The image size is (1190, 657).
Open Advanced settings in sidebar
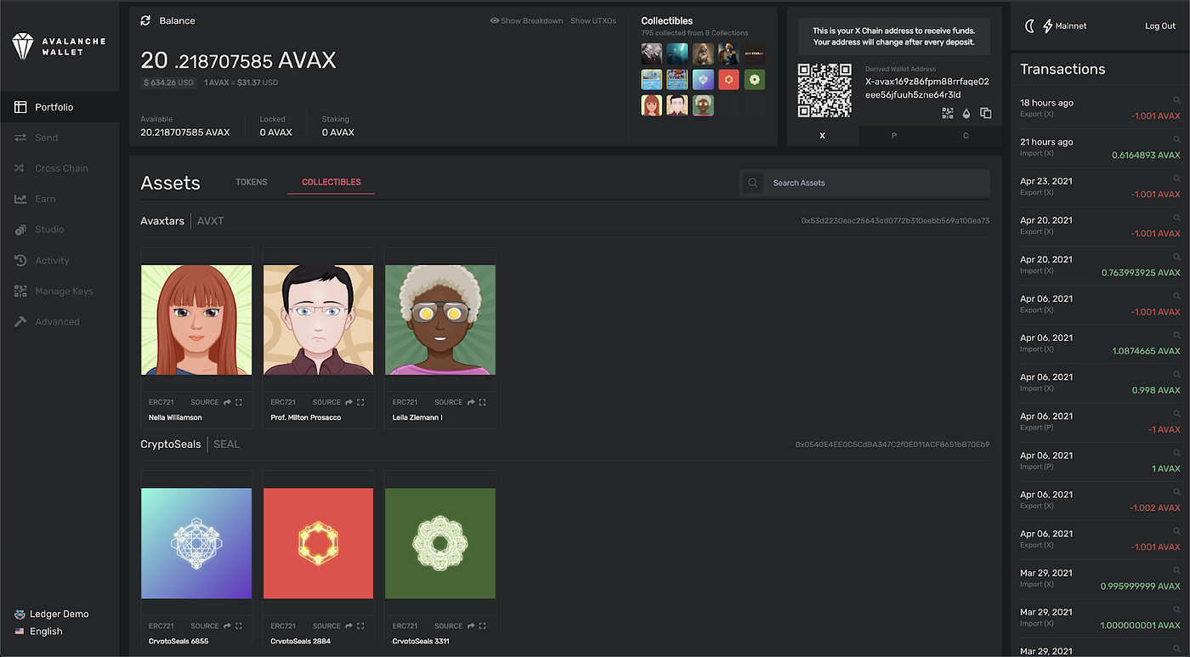click(59, 321)
